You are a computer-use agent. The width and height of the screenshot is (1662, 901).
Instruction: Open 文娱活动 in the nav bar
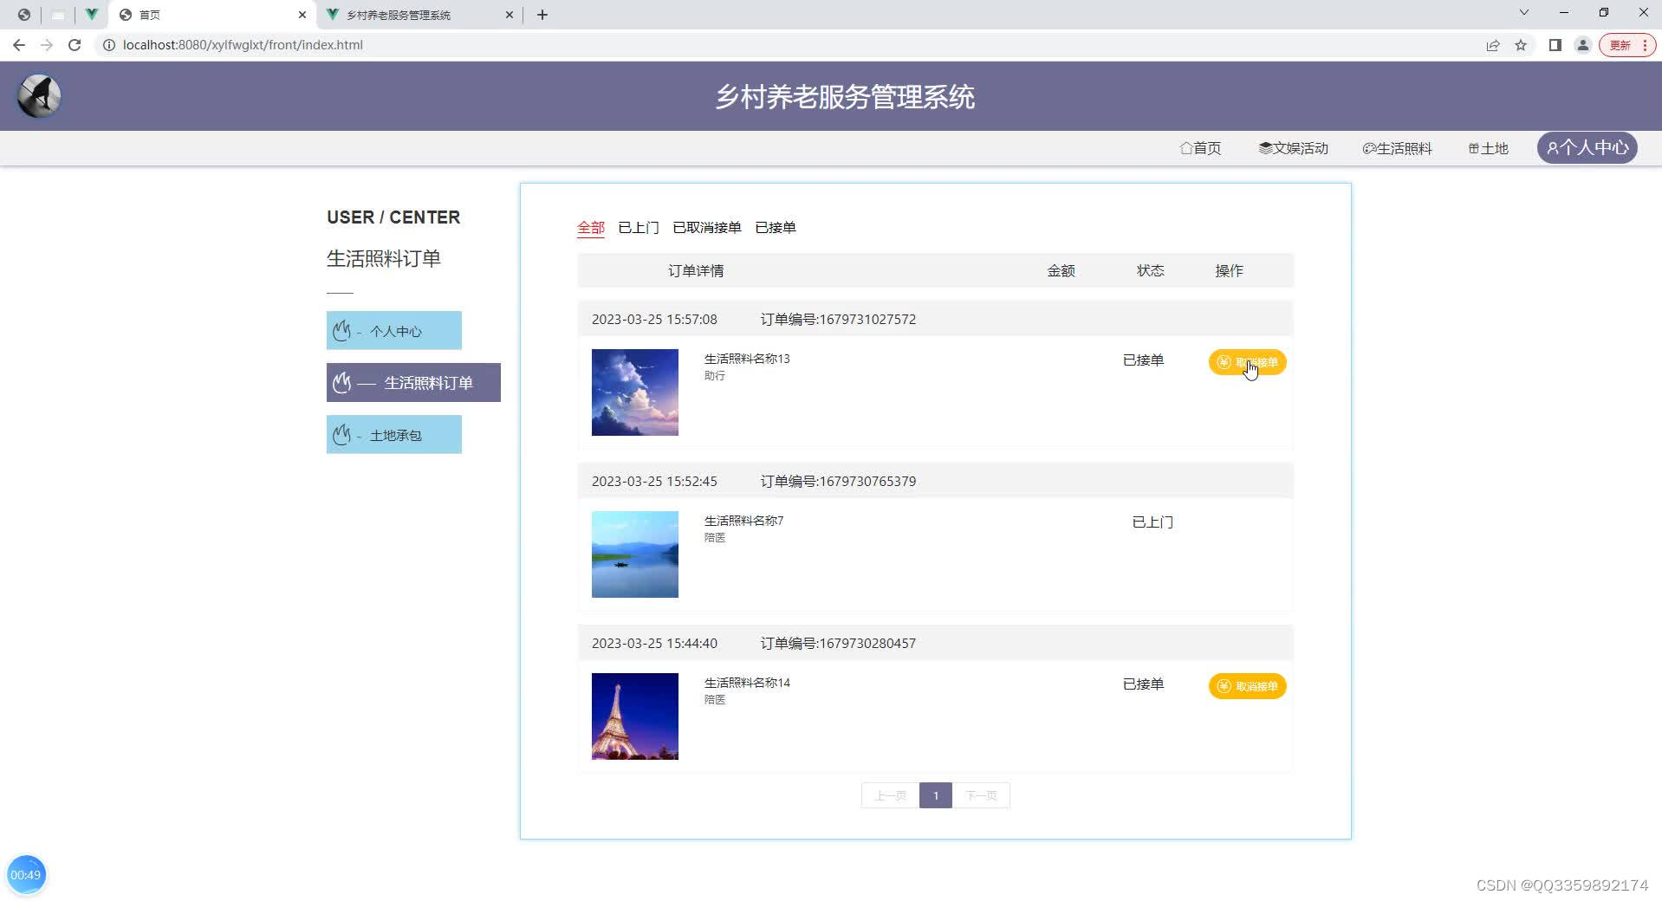(1293, 148)
